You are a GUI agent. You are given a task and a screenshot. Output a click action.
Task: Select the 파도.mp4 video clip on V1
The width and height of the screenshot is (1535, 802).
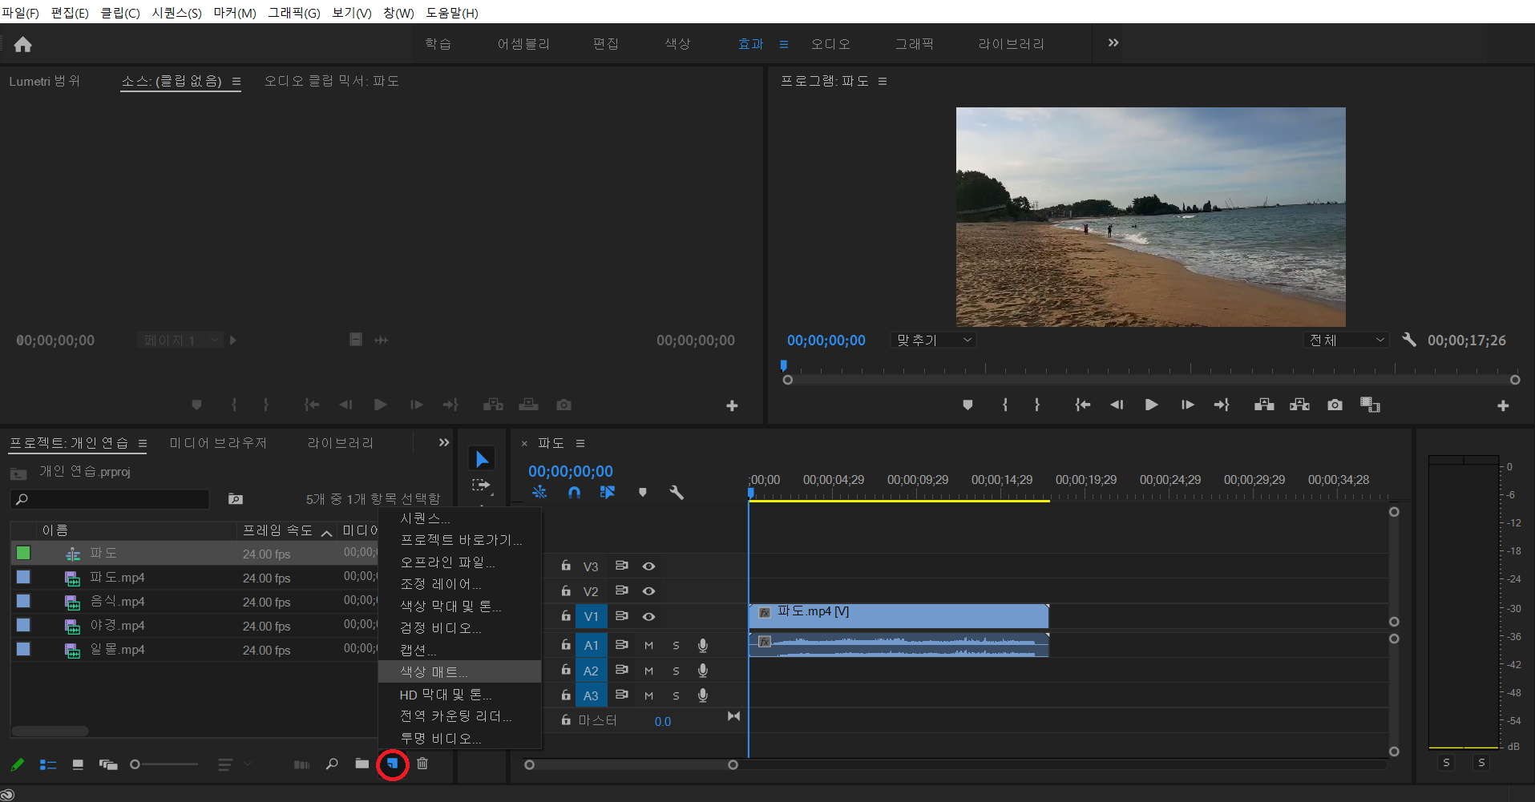point(899,616)
